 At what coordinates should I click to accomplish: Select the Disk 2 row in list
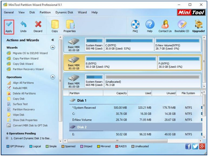(x=136, y=127)
